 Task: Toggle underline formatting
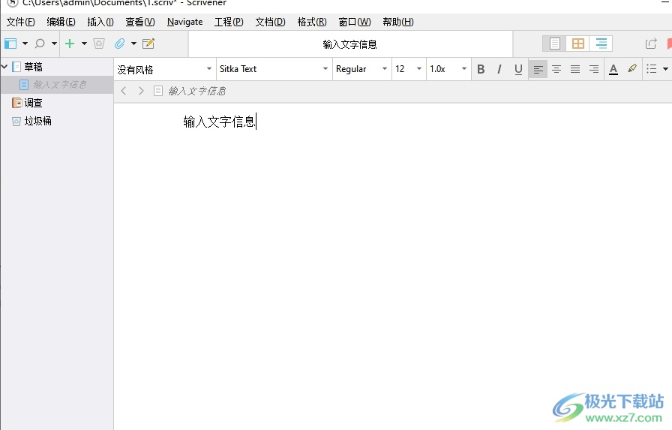[x=518, y=69]
